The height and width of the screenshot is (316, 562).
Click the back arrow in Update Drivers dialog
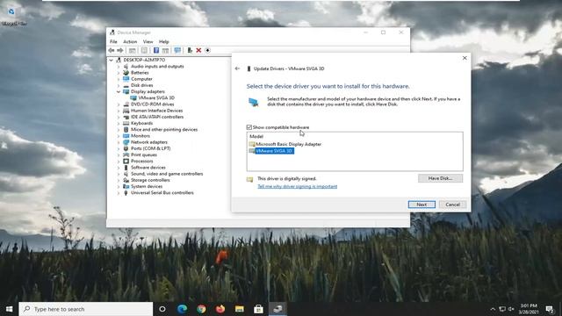[237, 68]
